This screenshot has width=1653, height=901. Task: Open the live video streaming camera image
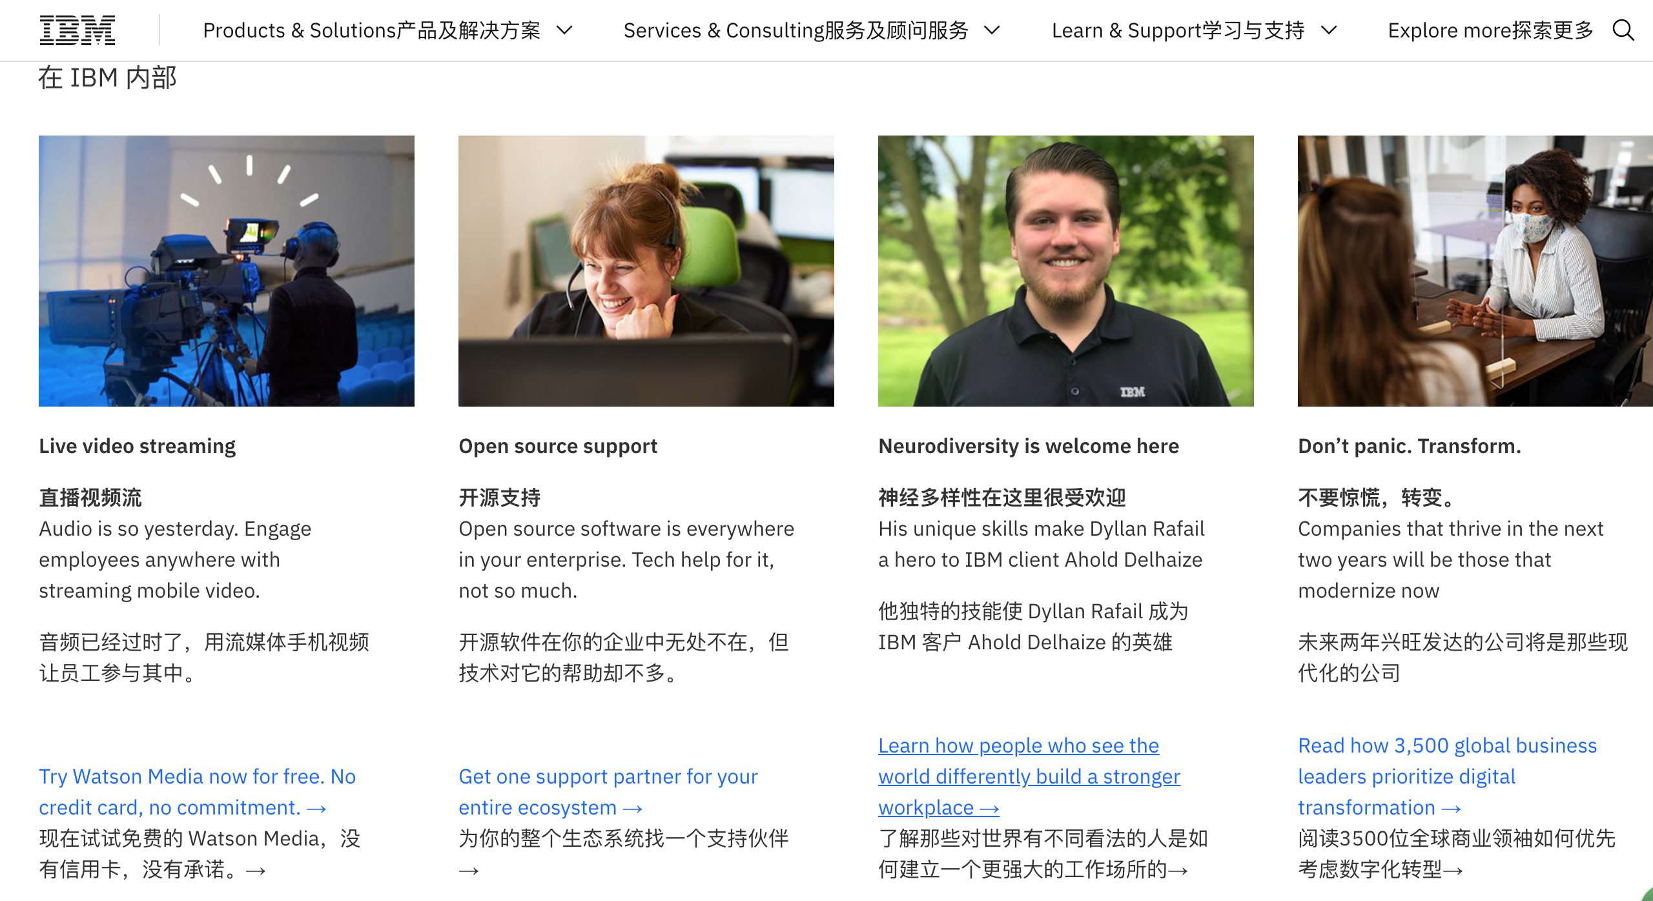(227, 271)
